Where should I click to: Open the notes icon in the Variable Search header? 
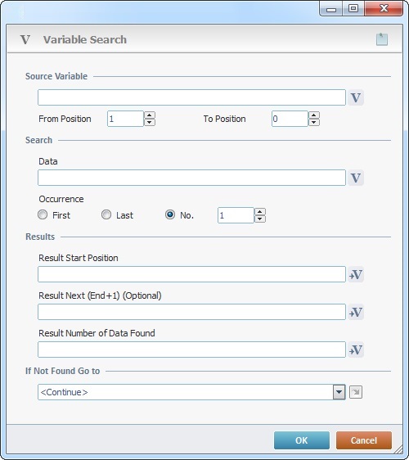pos(382,39)
